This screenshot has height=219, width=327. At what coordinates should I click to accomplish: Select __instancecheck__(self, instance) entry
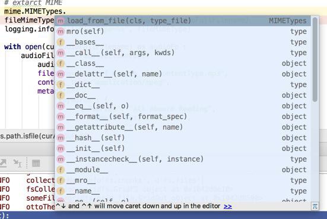click(182, 159)
